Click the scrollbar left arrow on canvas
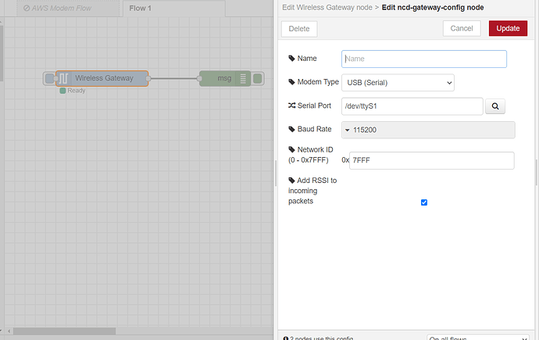Screen dimensions: 539x340 pyautogui.click(x=9, y=331)
